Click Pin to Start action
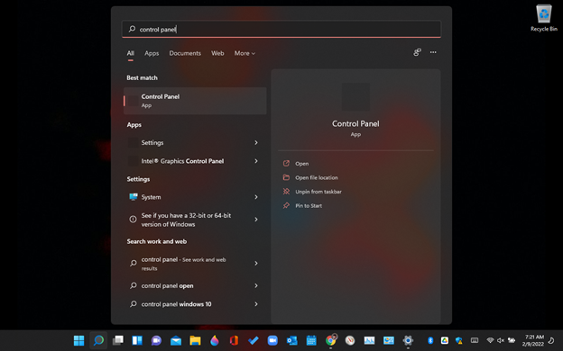 point(302,205)
